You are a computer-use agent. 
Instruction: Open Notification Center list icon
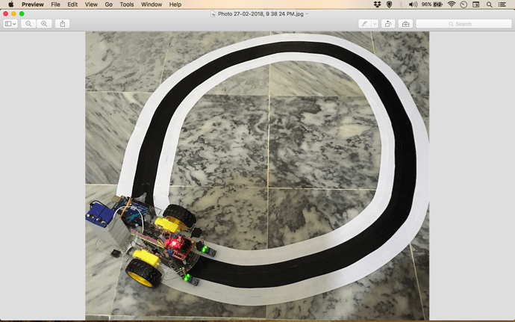point(502,4)
